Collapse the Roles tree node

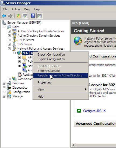point(4,27)
